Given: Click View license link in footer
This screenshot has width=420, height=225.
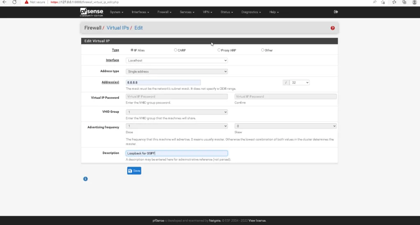Looking at the screenshot, I should click(x=257, y=221).
